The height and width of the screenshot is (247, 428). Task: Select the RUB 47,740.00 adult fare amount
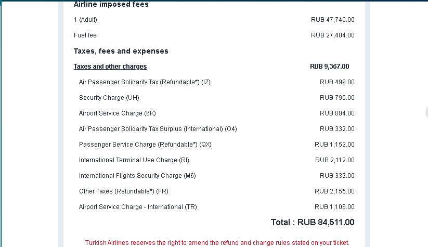[x=332, y=20]
